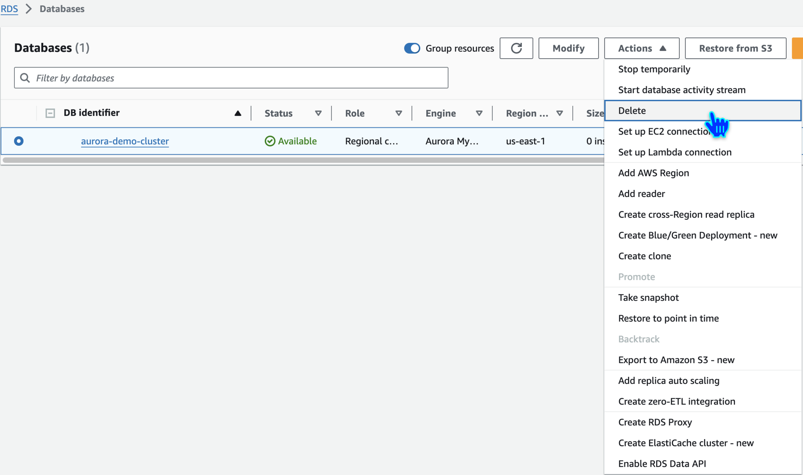This screenshot has height=475, width=803.
Task: Click the horizontal table scrollbar
Action: pyautogui.click(x=303, y=160)
